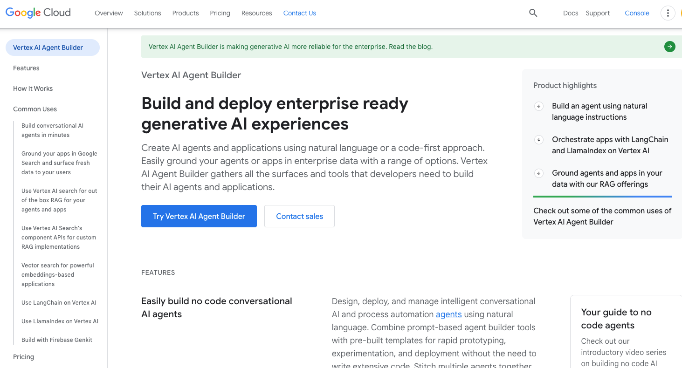Open the Products menu
The image size is (682, 368).
coord(186,13)
